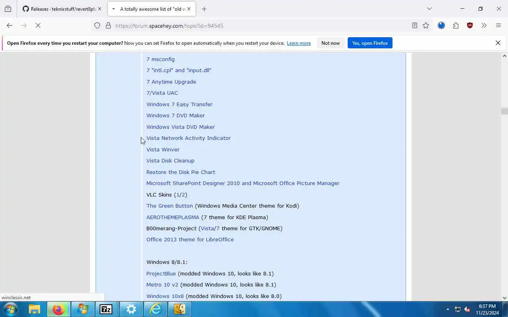This screenshot has width=508, height=317.
Task: Open 7-Zip from taskbar
Action: click(106, 309)
